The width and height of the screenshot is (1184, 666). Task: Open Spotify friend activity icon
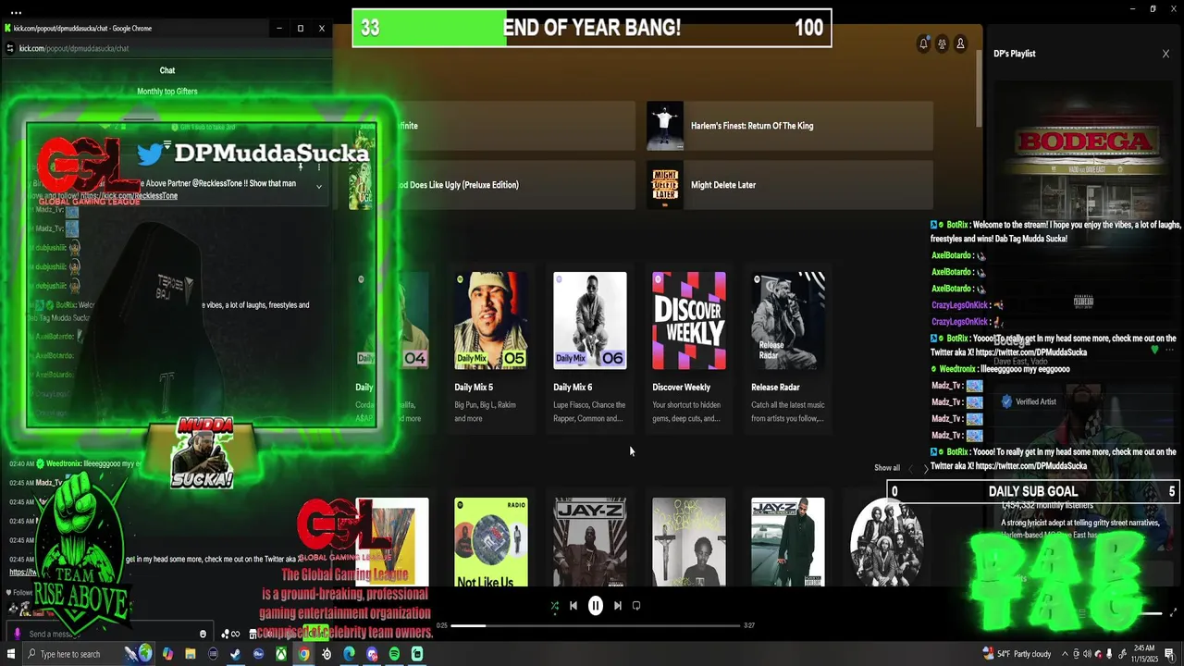[x=942, y=43]
